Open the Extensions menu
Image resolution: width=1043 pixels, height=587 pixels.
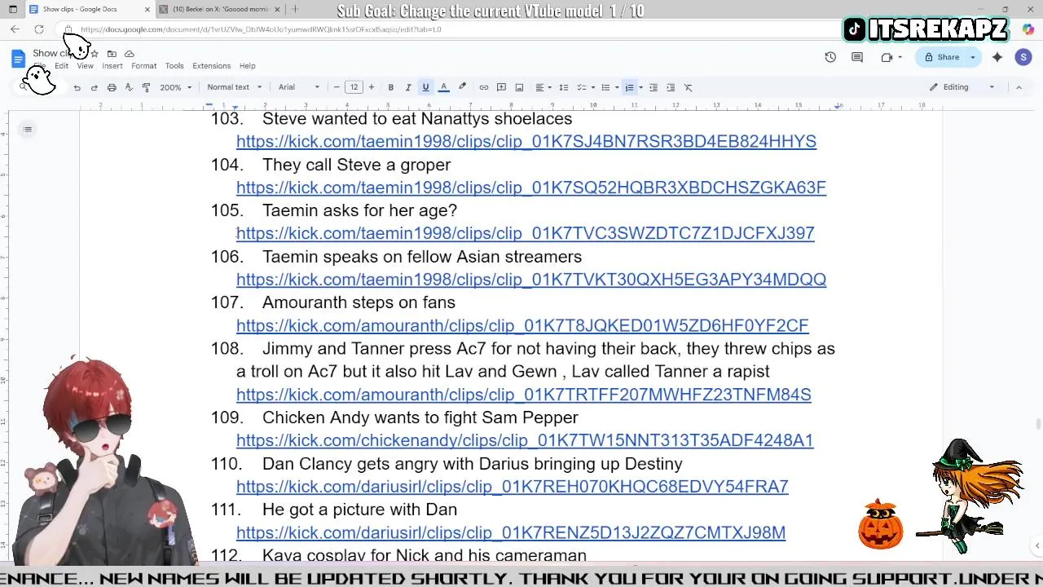pos(212,66)
